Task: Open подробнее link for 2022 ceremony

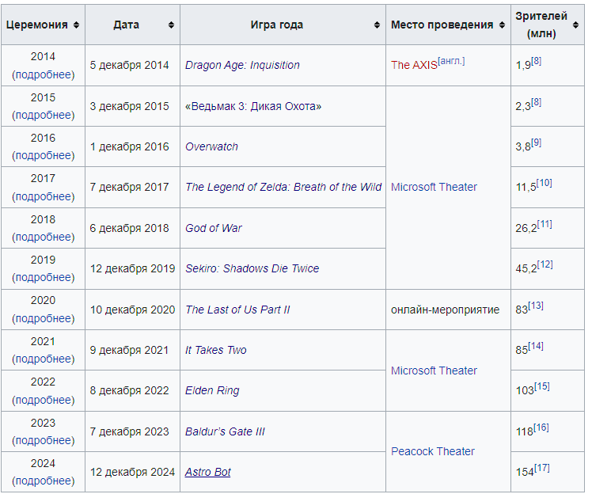Action: (44, 400)
